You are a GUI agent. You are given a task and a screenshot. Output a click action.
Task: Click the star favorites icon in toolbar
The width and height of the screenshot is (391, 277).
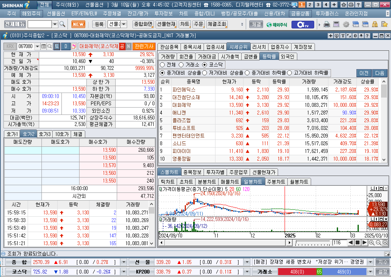tap(384, 24)
